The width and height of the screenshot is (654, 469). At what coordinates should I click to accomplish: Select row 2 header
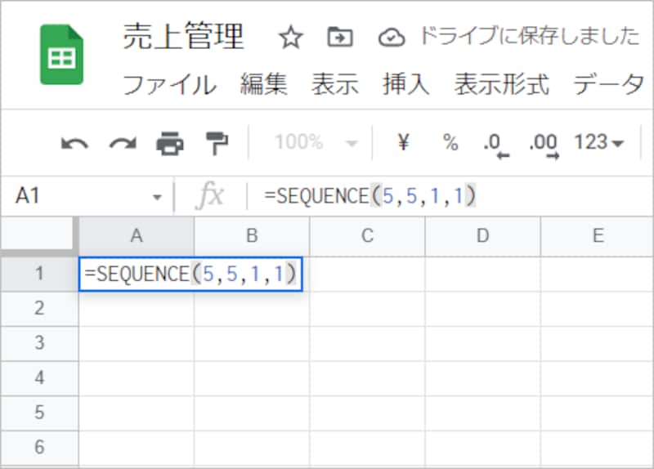point(39,309)
